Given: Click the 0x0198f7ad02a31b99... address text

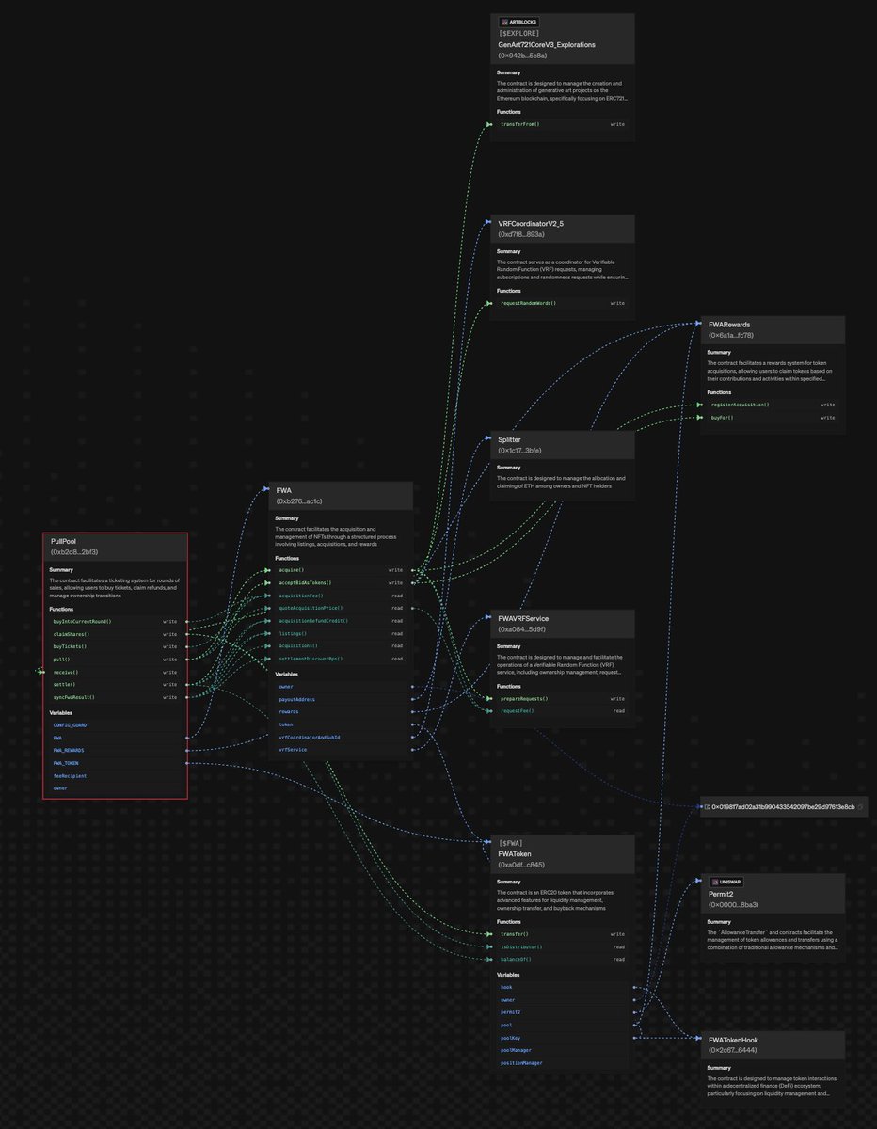Looking at the screenshot, I should (x=783, y=807).
